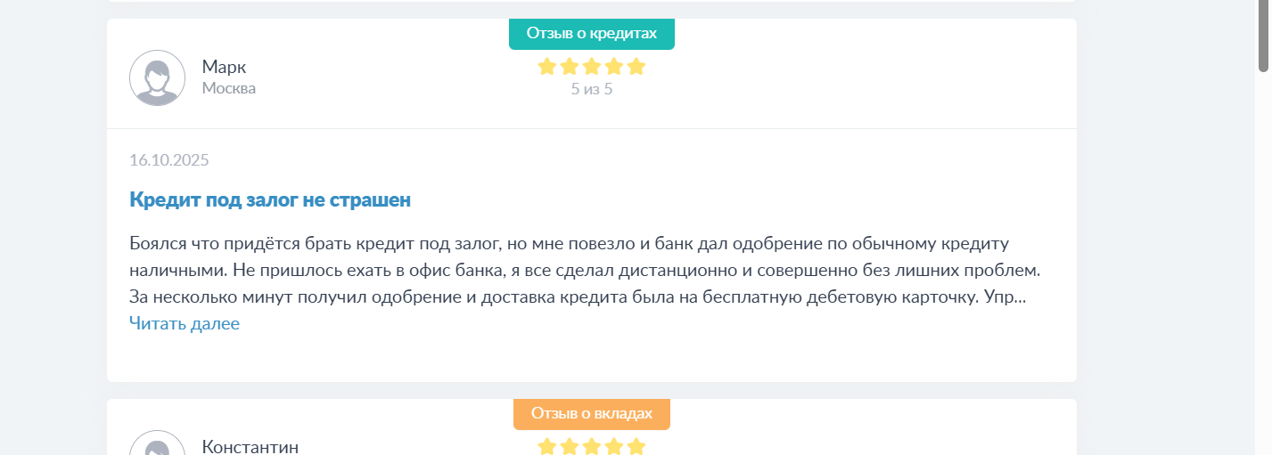Click the "5 из 5" rating text
1272x455 pixels.
pos(592,89)
